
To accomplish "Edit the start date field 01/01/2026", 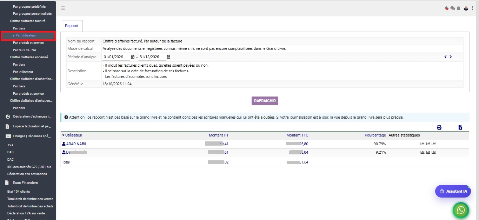I will click(116, 57).
